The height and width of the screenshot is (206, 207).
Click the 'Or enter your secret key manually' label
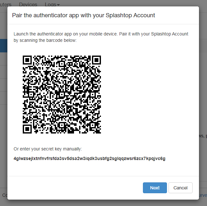48,149
